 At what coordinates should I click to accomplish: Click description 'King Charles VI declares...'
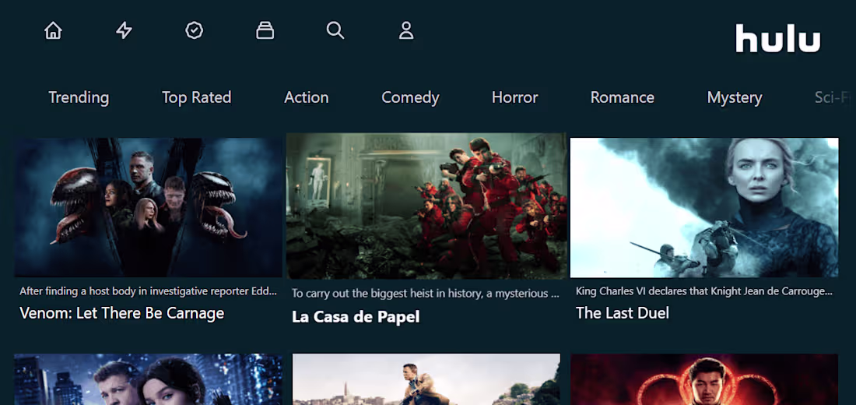click(x=704, y=291)
